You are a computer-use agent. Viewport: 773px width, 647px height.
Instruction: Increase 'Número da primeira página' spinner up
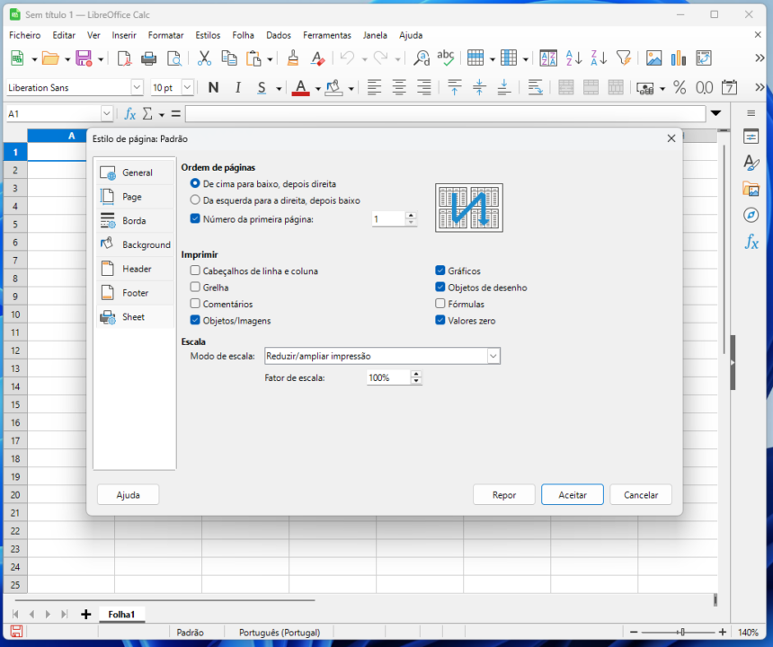click(411, 216)
